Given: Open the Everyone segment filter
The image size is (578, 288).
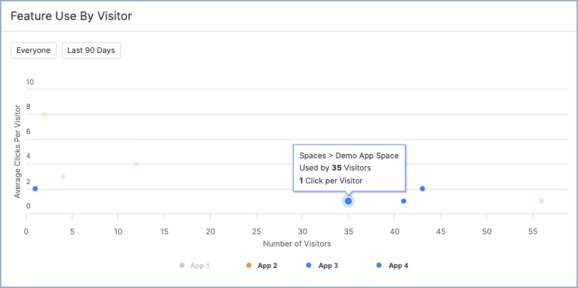Looking at the screenshot, I should point(34,51).
